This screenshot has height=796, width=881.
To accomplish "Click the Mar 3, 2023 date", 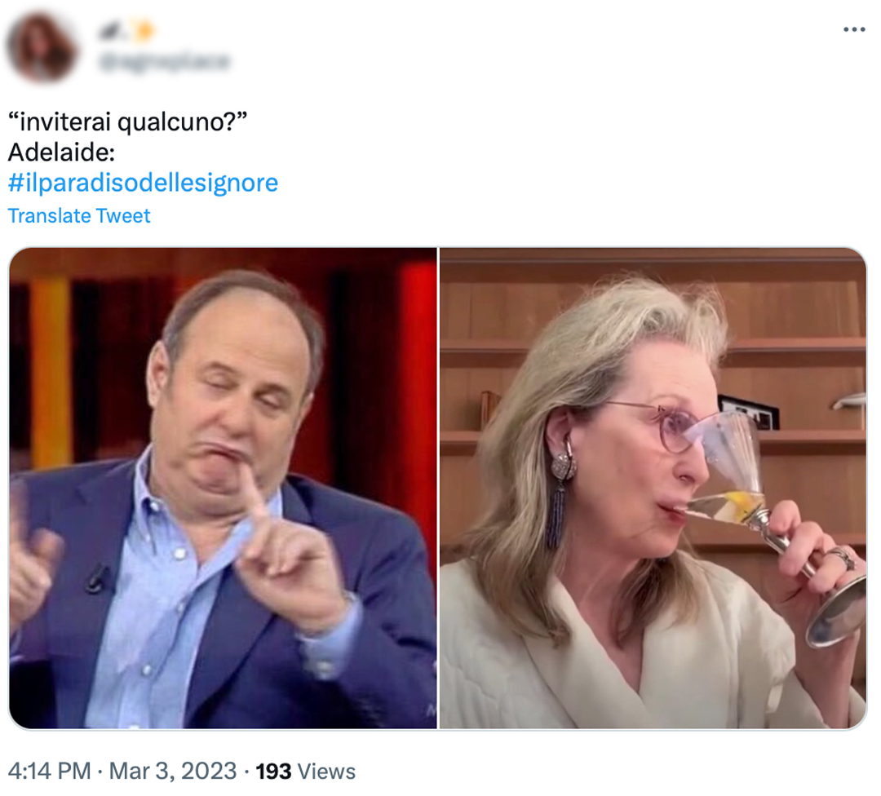I will pyautogui.click(x=172, y=771).
